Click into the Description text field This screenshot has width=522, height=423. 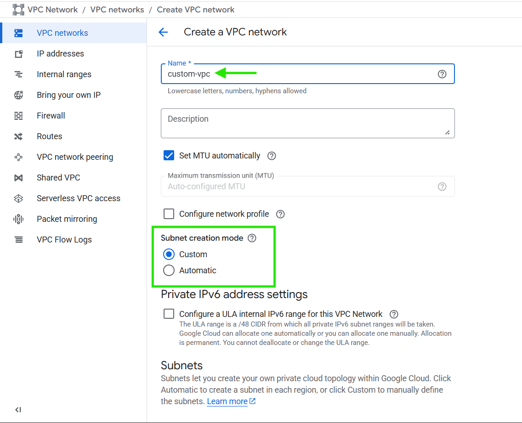click(x=307, y=123)
